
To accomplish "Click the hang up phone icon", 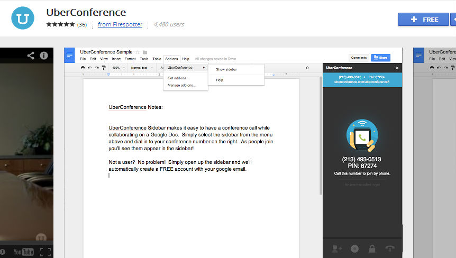I will click(390, 248).
